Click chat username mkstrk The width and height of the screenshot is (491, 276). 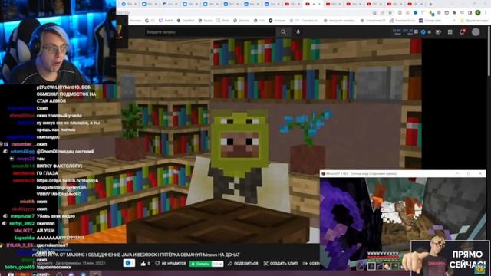(27, 202)
